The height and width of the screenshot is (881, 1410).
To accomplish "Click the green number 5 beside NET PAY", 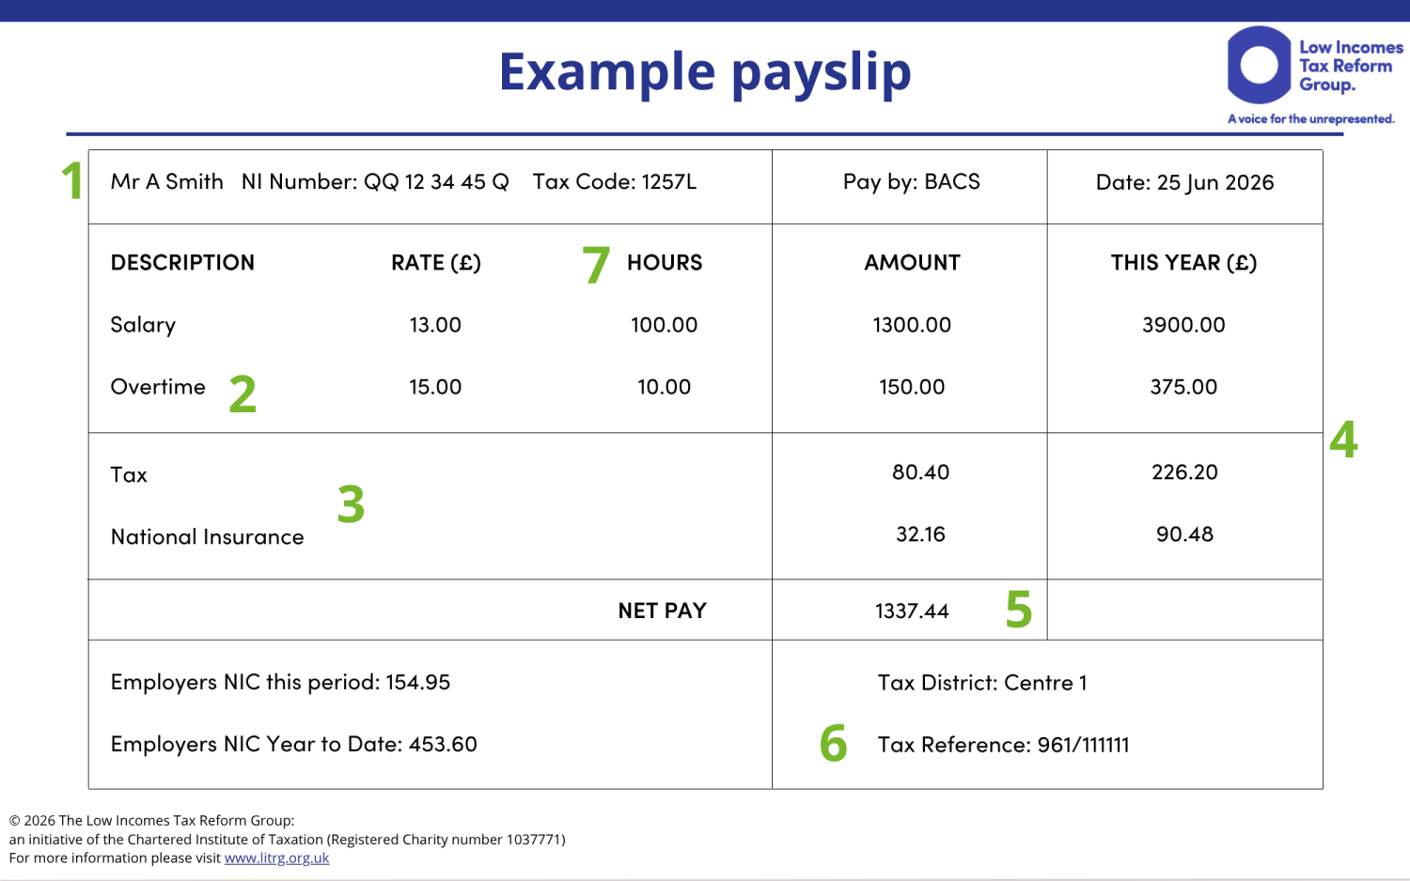I will [x=1017, y=611].
